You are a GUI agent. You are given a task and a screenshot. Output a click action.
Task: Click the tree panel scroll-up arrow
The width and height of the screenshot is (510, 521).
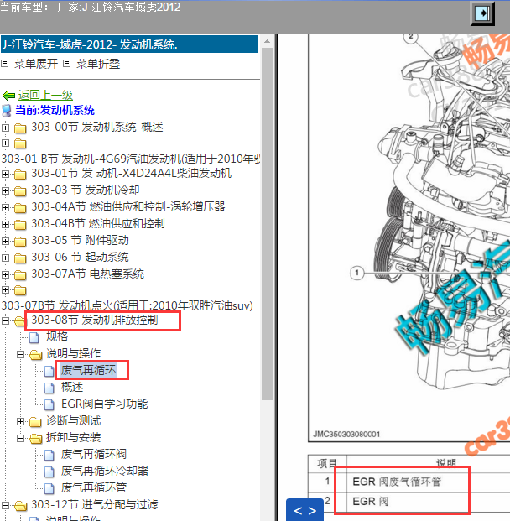pyautogui.click(x=267, y=42)
